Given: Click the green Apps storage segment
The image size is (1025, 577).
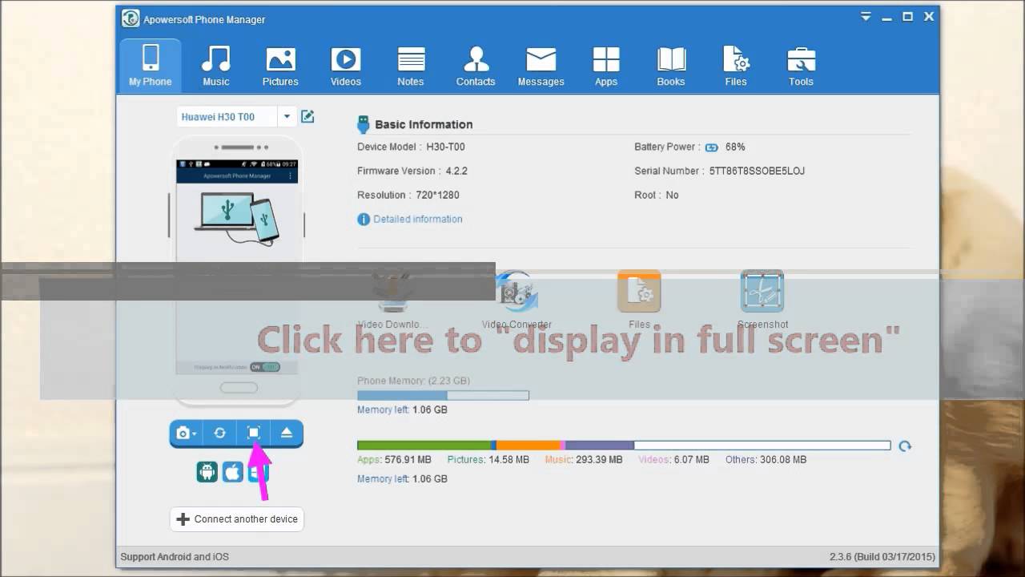Looking at the screenshot, I should pyautogui.click(x=424, y=446).
